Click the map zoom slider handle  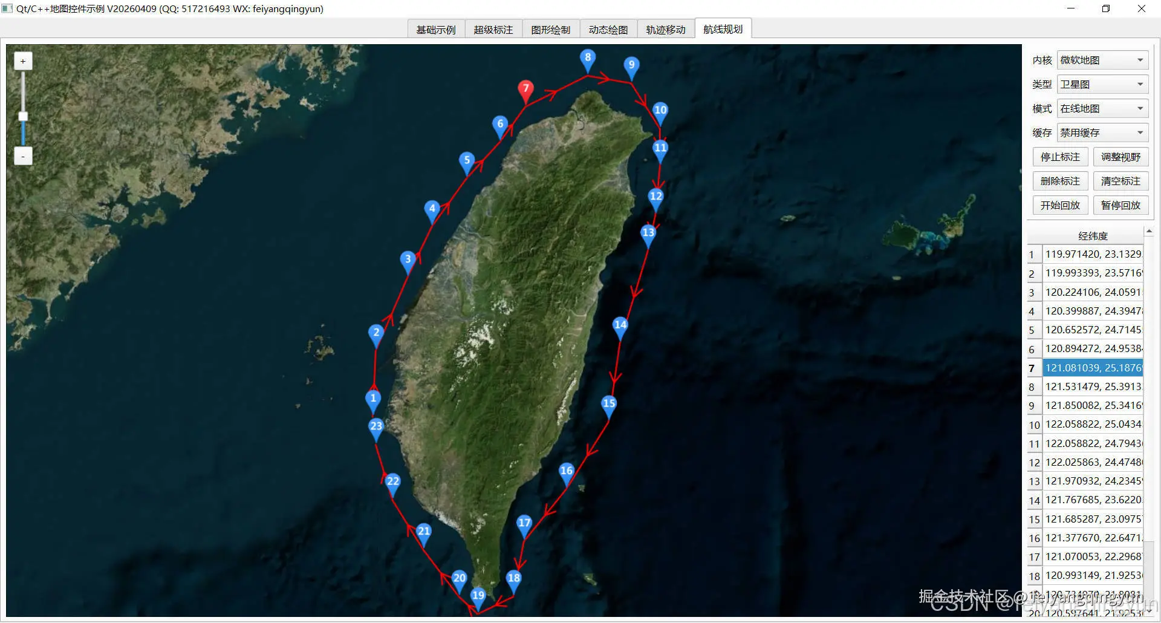click(x=23, y=117)
